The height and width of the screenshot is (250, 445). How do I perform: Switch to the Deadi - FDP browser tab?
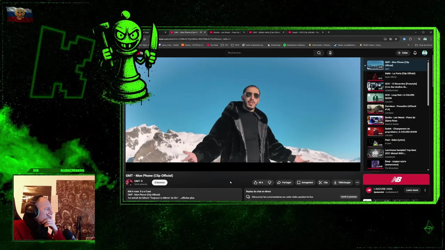pos(305,32)
